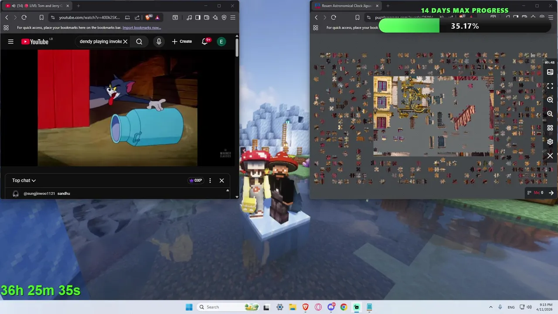558x314 pixels.
Task: Expand the Top chat dropdown
Action: coord(24,181)
